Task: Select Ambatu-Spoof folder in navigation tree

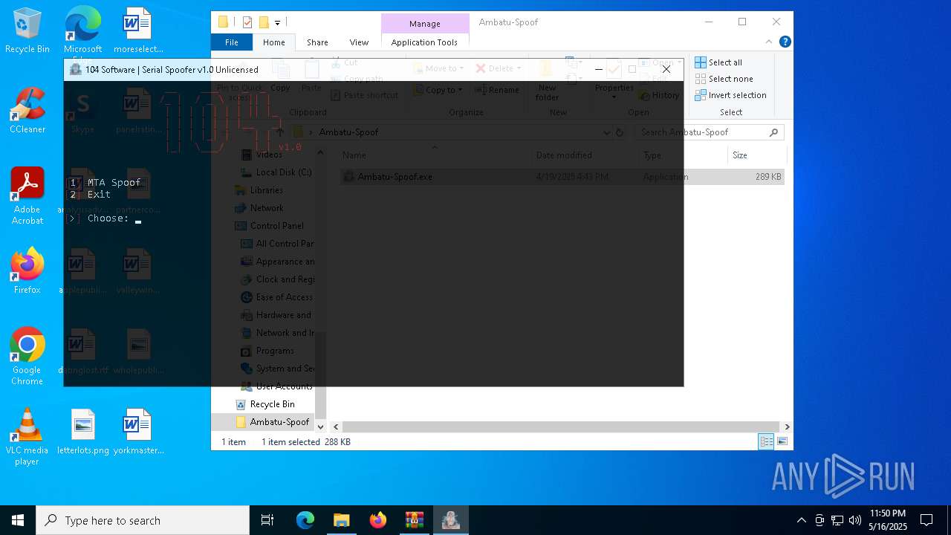Action: (x=279, y=422)
